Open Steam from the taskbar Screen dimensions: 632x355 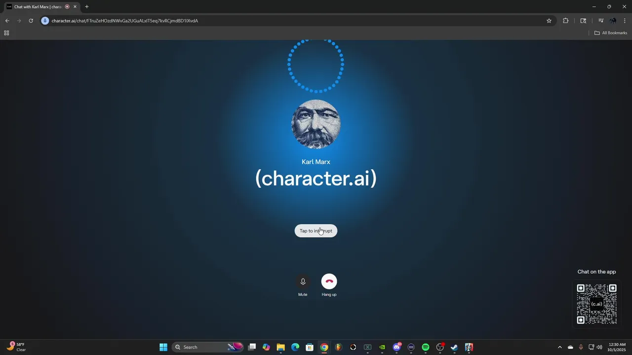pyautogui.click(x=454, y=347)
